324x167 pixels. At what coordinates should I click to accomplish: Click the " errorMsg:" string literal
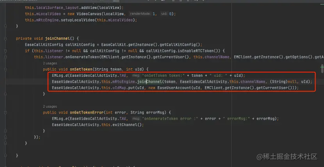[x=237, y=119]
